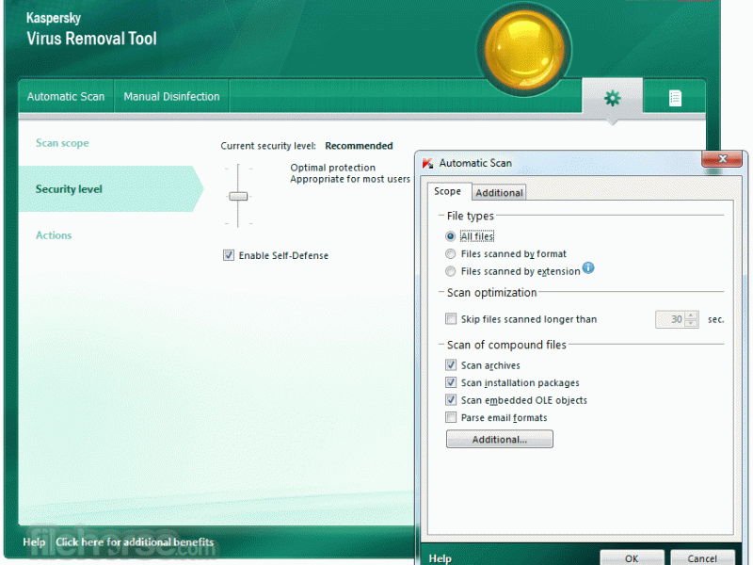Click the yellow status orb

point(524,50)
